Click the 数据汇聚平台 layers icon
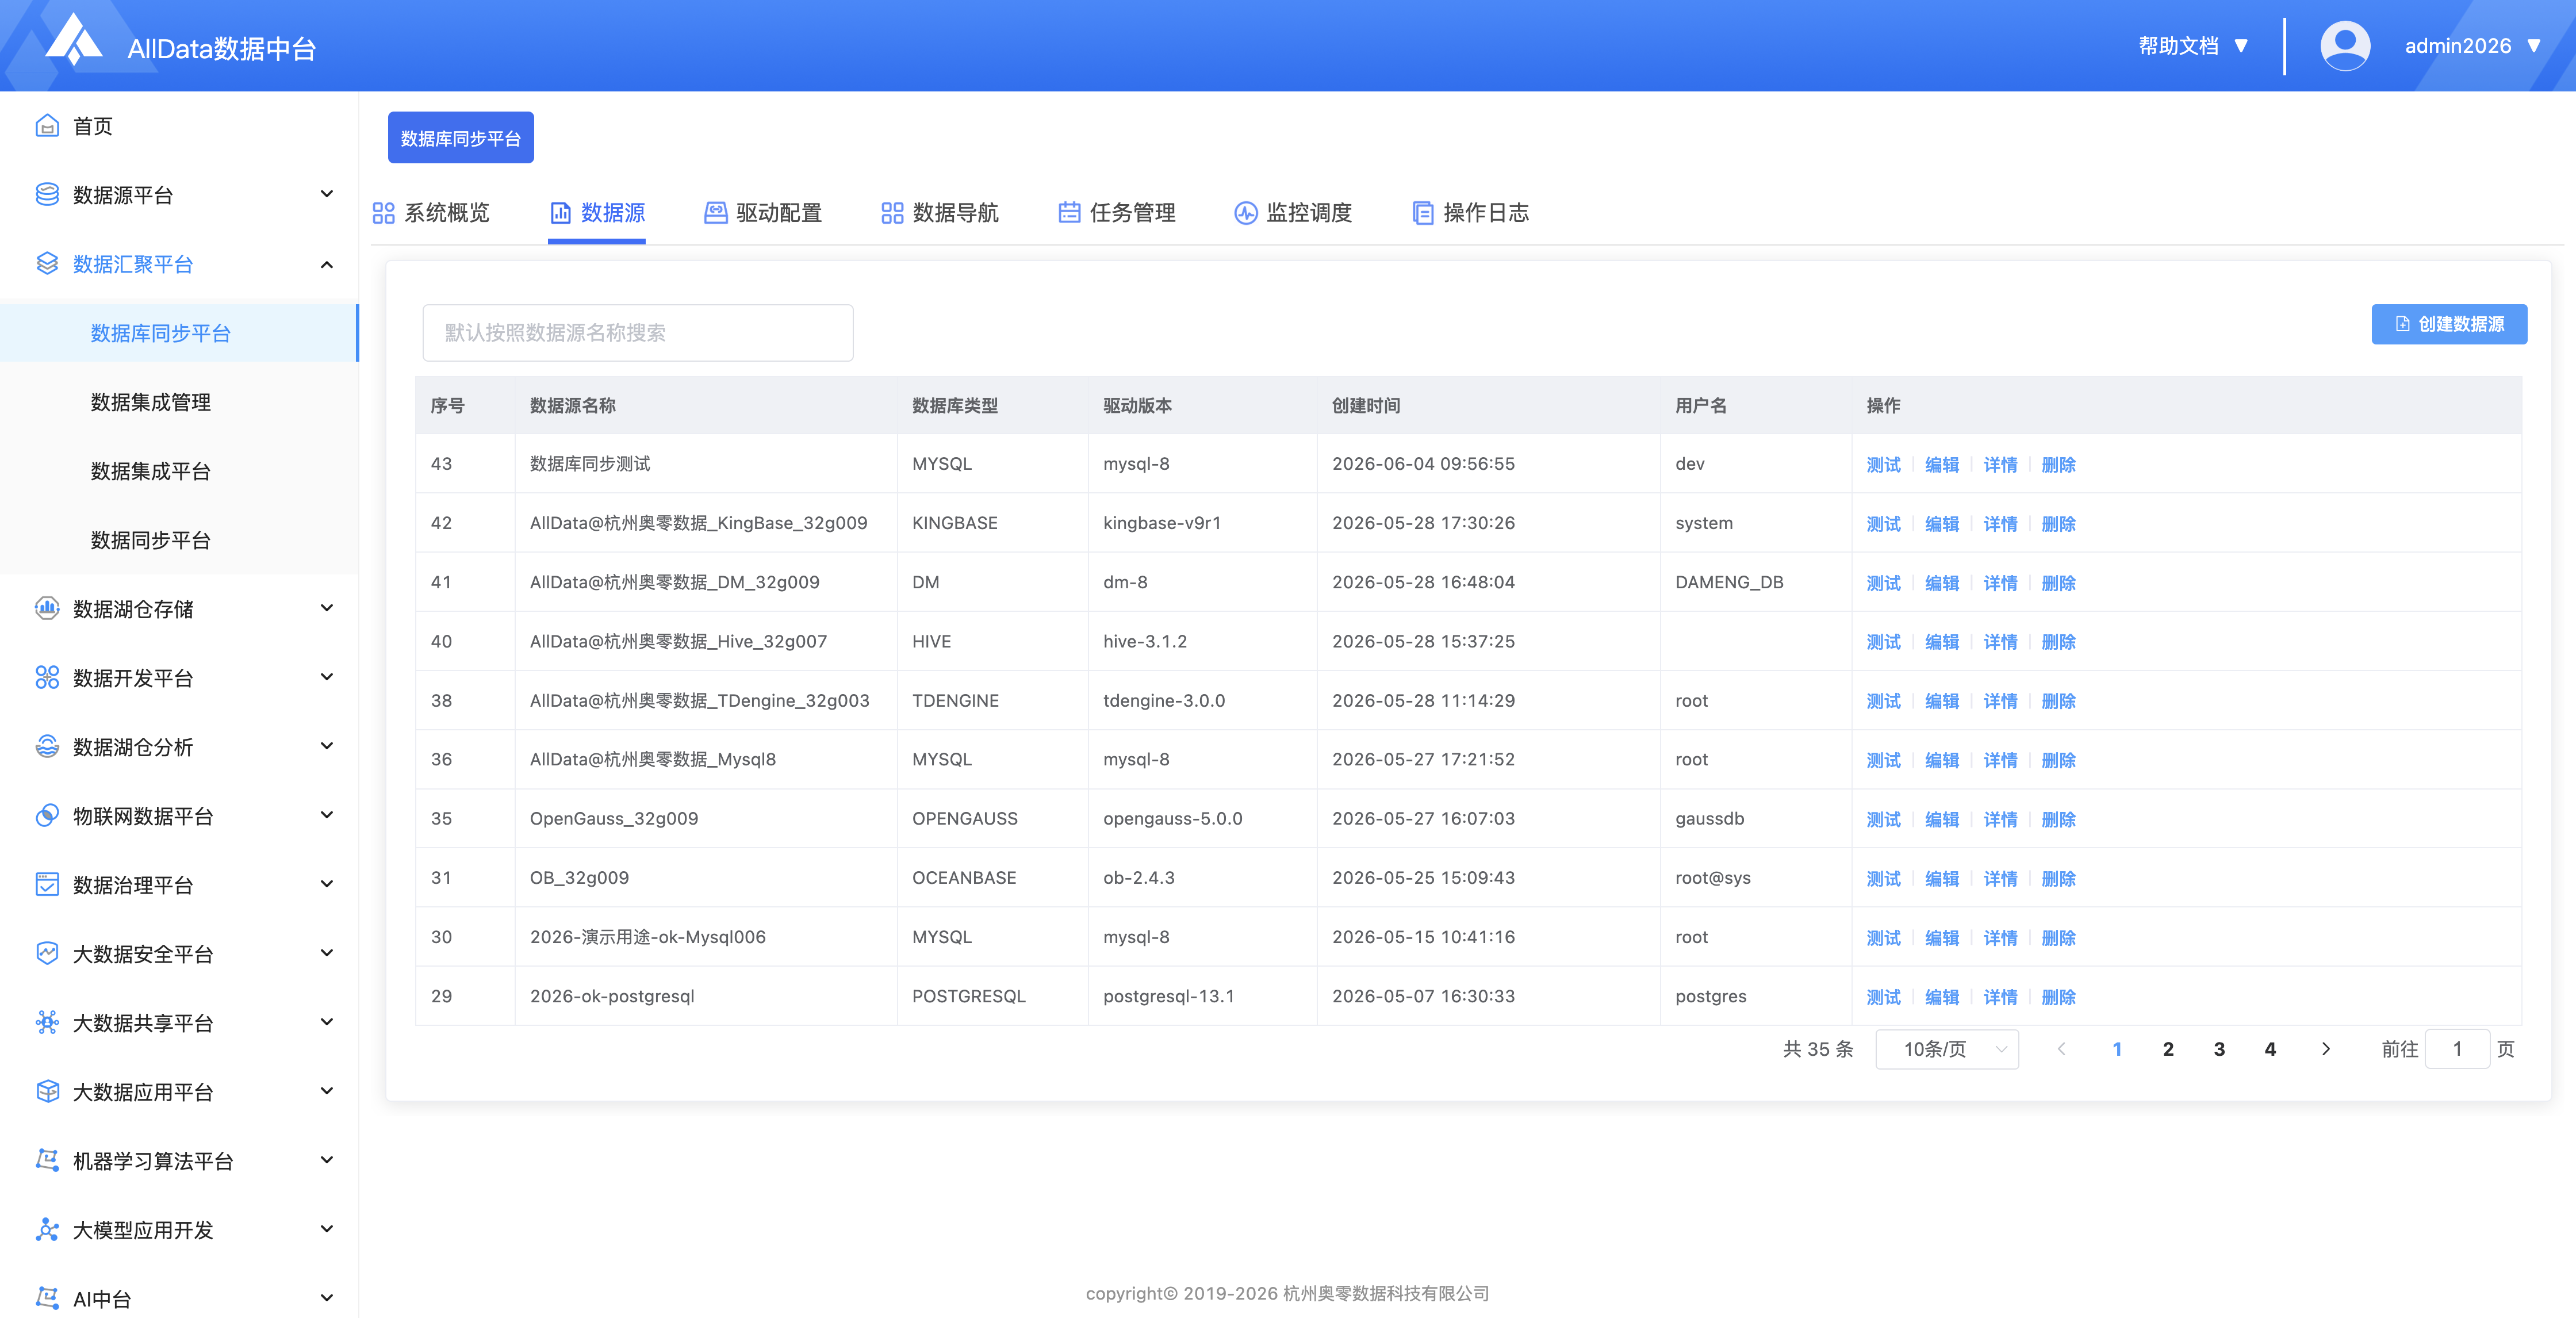The width and height of the screenshot is (2576, 1318). click(47, 264)
